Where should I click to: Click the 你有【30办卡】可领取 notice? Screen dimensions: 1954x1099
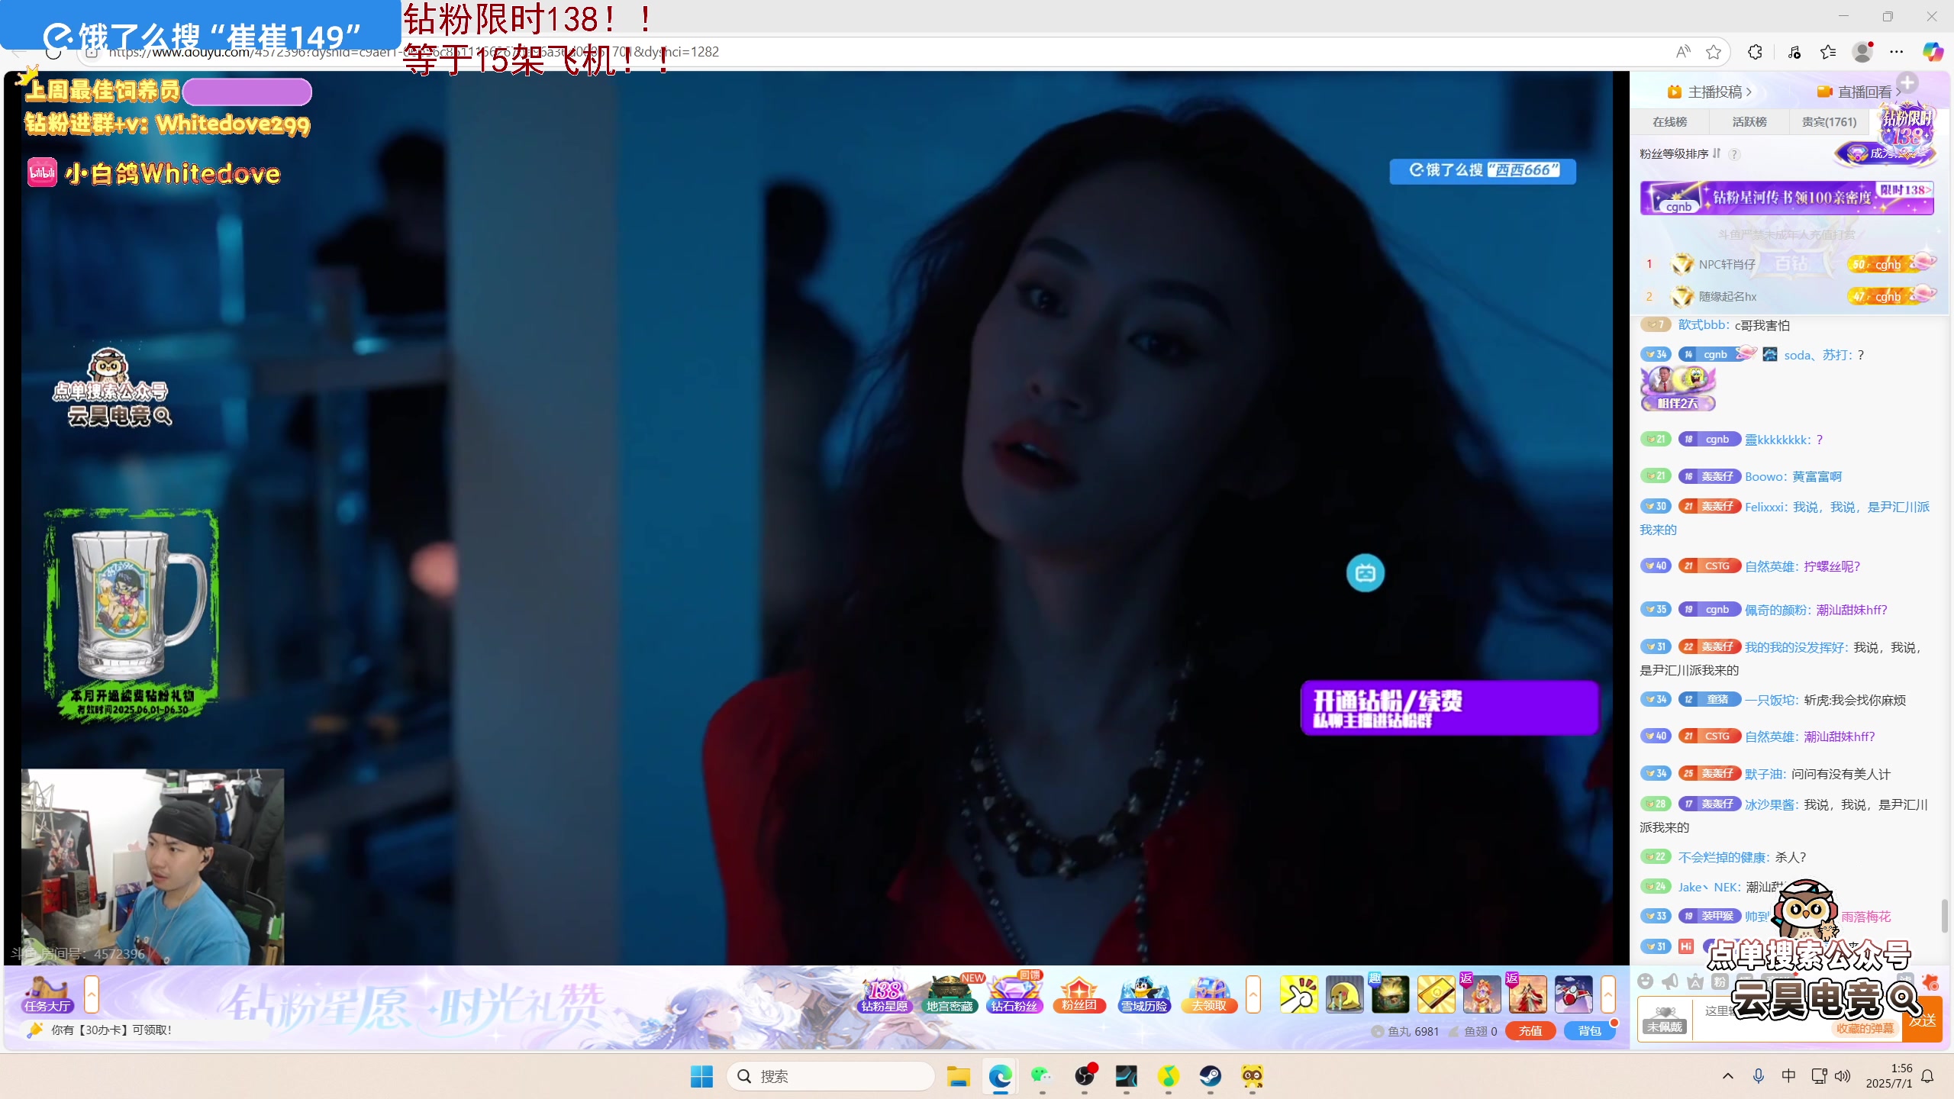(111, 1030)
